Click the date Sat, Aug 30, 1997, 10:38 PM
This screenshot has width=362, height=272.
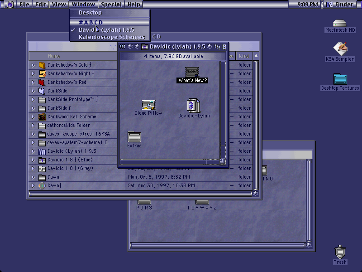[x=162, y=186]
